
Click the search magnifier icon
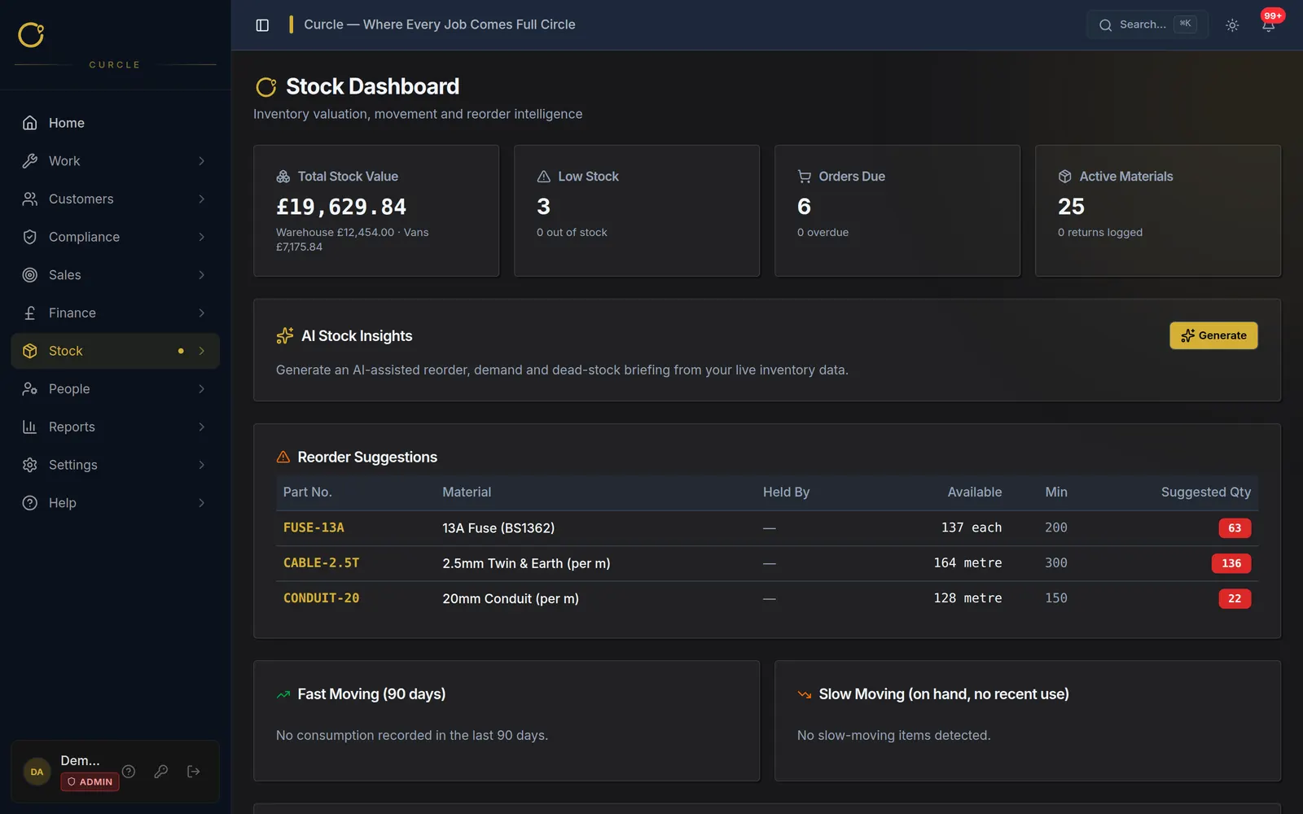click(1105, 25)
